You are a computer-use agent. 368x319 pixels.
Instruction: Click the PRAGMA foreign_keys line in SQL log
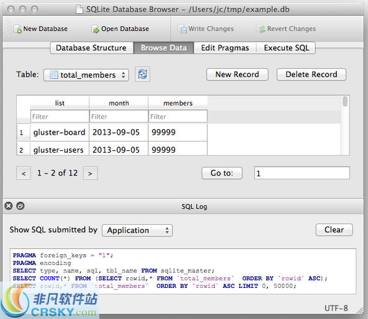click(x=63, y=255)
